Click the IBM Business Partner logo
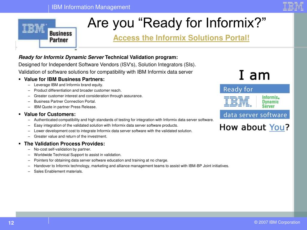The width and height of the screenshot is (307, 230). (x=47, y=34)
